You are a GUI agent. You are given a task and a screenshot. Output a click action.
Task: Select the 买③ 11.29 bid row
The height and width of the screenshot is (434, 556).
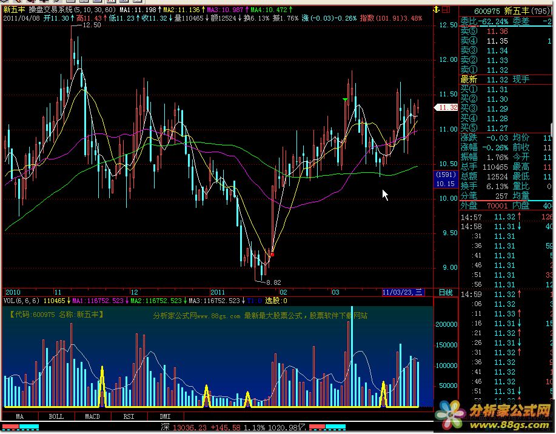click(x=506, y=109)
